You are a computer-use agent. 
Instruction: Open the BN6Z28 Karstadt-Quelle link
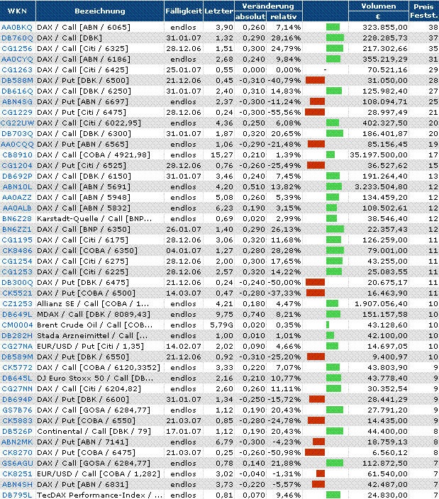17,218
